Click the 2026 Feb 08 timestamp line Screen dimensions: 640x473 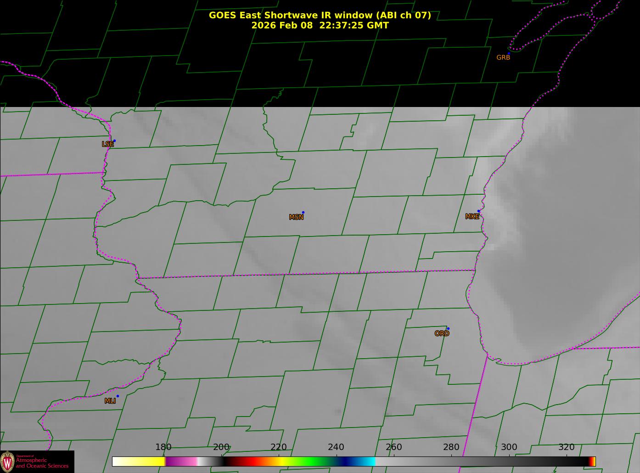(320, 26)
